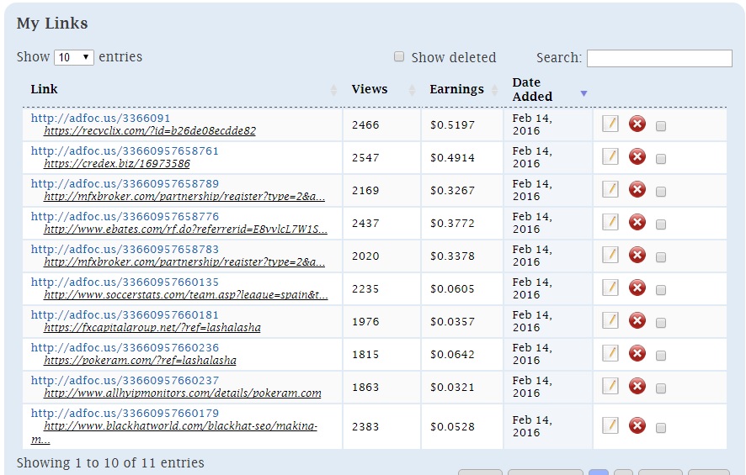
Task: Open the adfoc.us/33660957660237 short link
Action: 125,380
